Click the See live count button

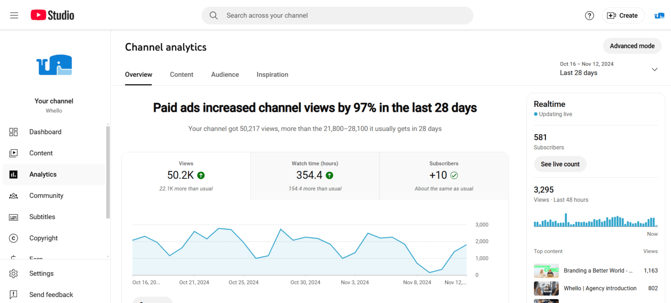(x=560, y=164)
